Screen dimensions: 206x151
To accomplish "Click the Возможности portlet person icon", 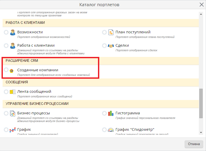I will tap(13, 33).
